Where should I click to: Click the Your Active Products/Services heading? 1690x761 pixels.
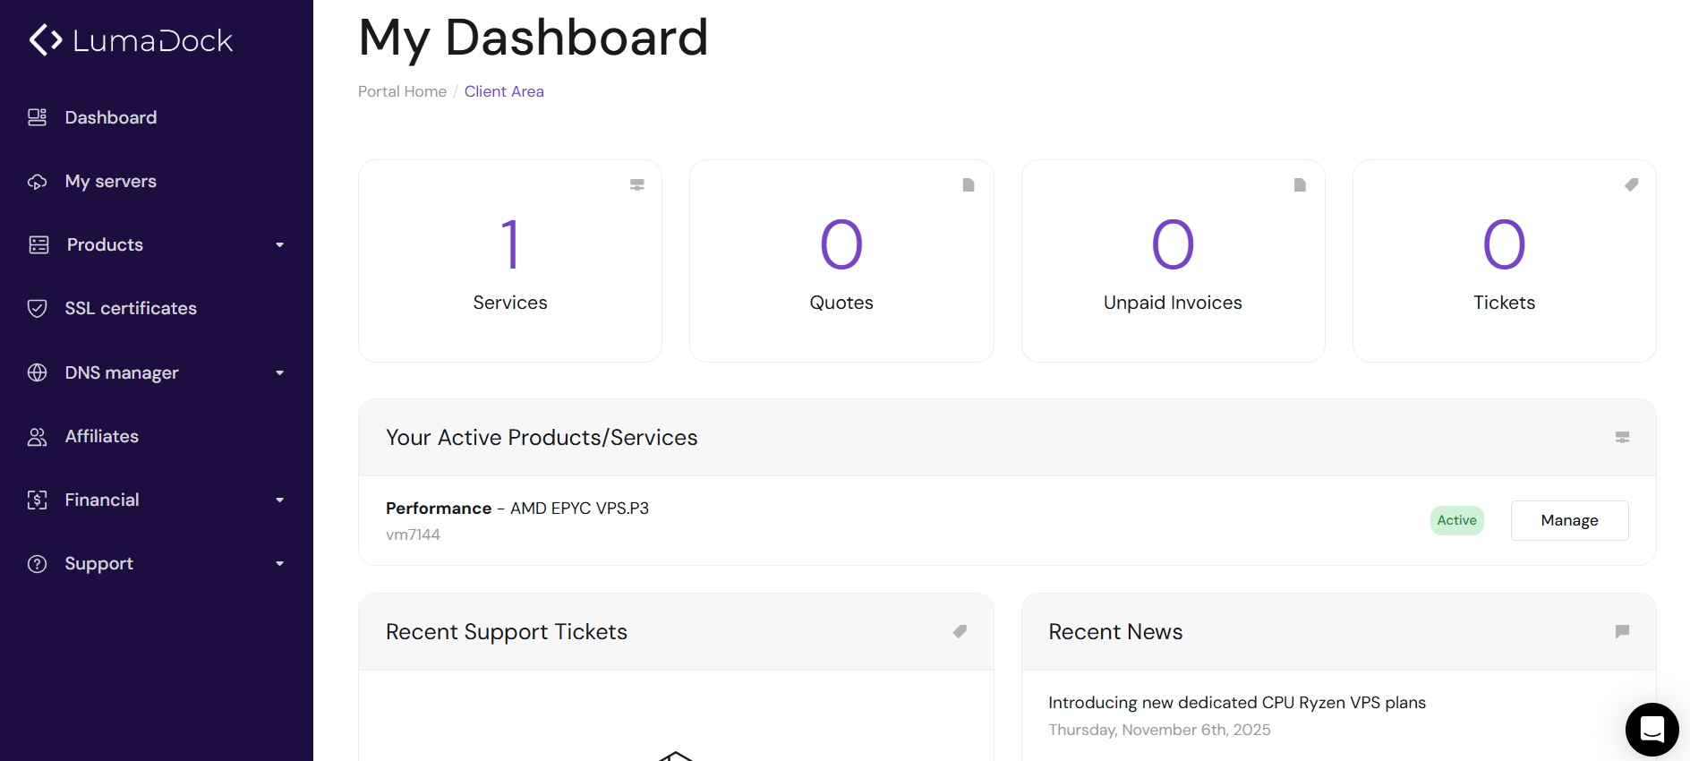coord(542,438)
